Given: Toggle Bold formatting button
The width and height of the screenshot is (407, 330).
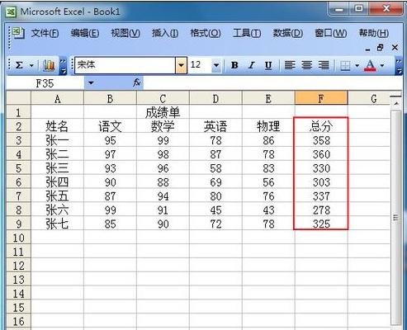Looking at the screenshot, I should click(234, 65).
